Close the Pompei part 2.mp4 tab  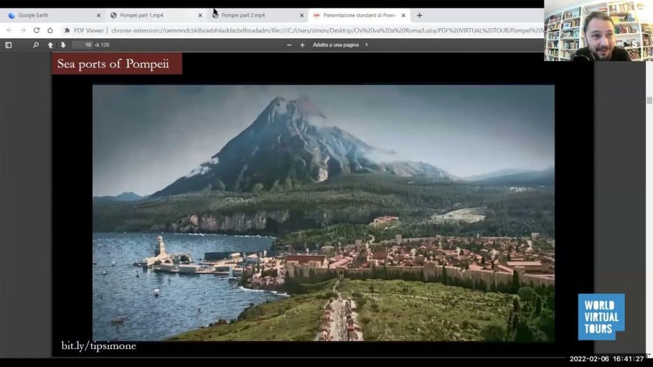point(302,15)
